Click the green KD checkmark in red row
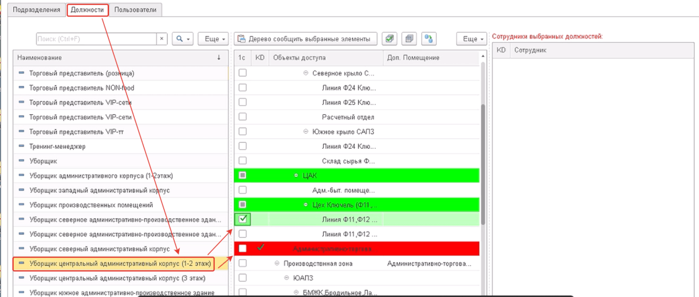This screenshot has width=699, height=297. coord(261,248)
